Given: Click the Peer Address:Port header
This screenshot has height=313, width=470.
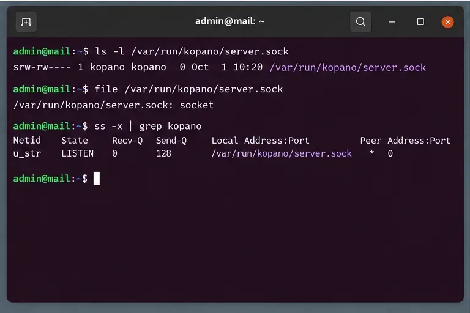Looking at the screenshot, I should click(x=405, y=141).
